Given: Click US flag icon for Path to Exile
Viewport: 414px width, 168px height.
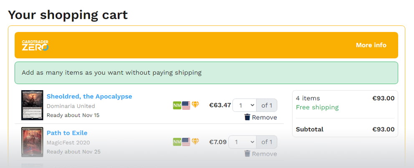Looking at the screenshot, I should coord(186,142).
